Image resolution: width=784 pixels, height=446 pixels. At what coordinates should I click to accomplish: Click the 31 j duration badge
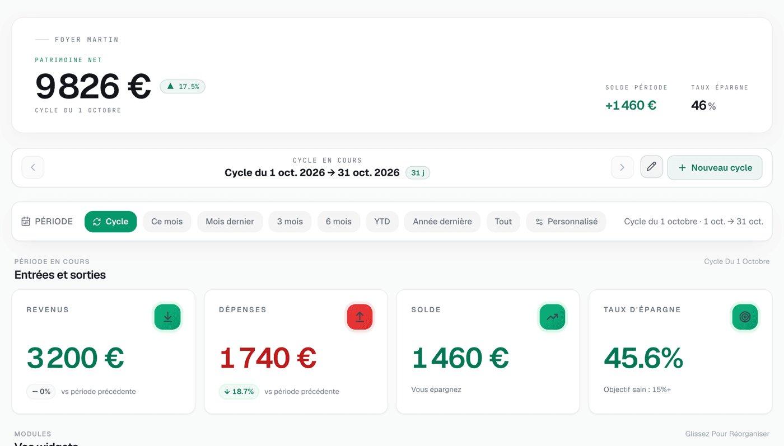[418, 173]
